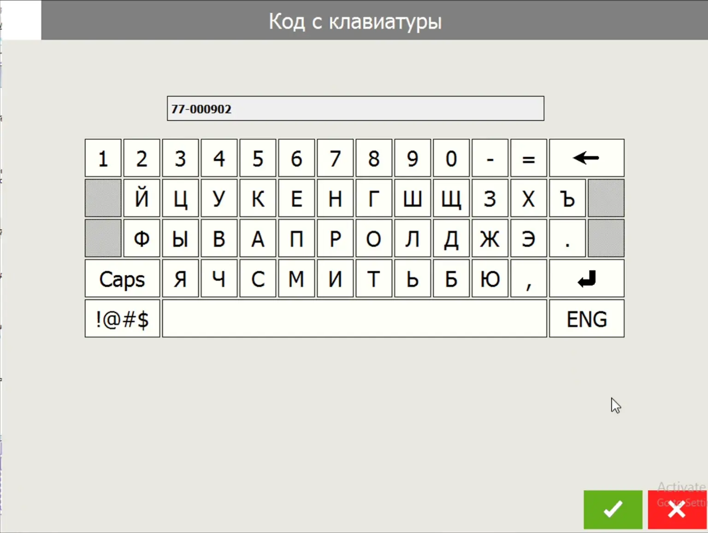Tap the letter К key

click(x=258, y=198)
